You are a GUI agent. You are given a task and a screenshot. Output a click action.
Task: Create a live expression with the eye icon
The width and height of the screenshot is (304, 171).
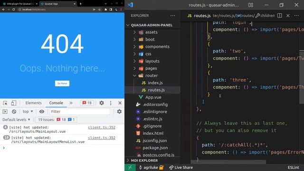pos(42,112)
